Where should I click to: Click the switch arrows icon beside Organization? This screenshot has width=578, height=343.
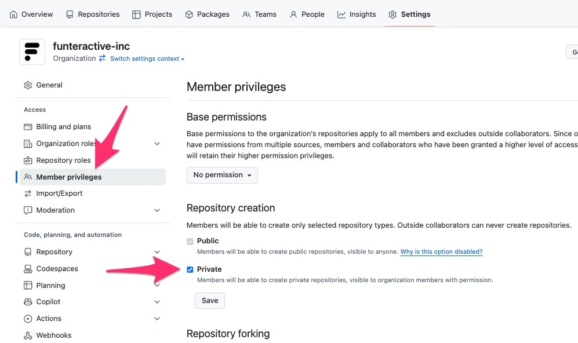(102, 58)
